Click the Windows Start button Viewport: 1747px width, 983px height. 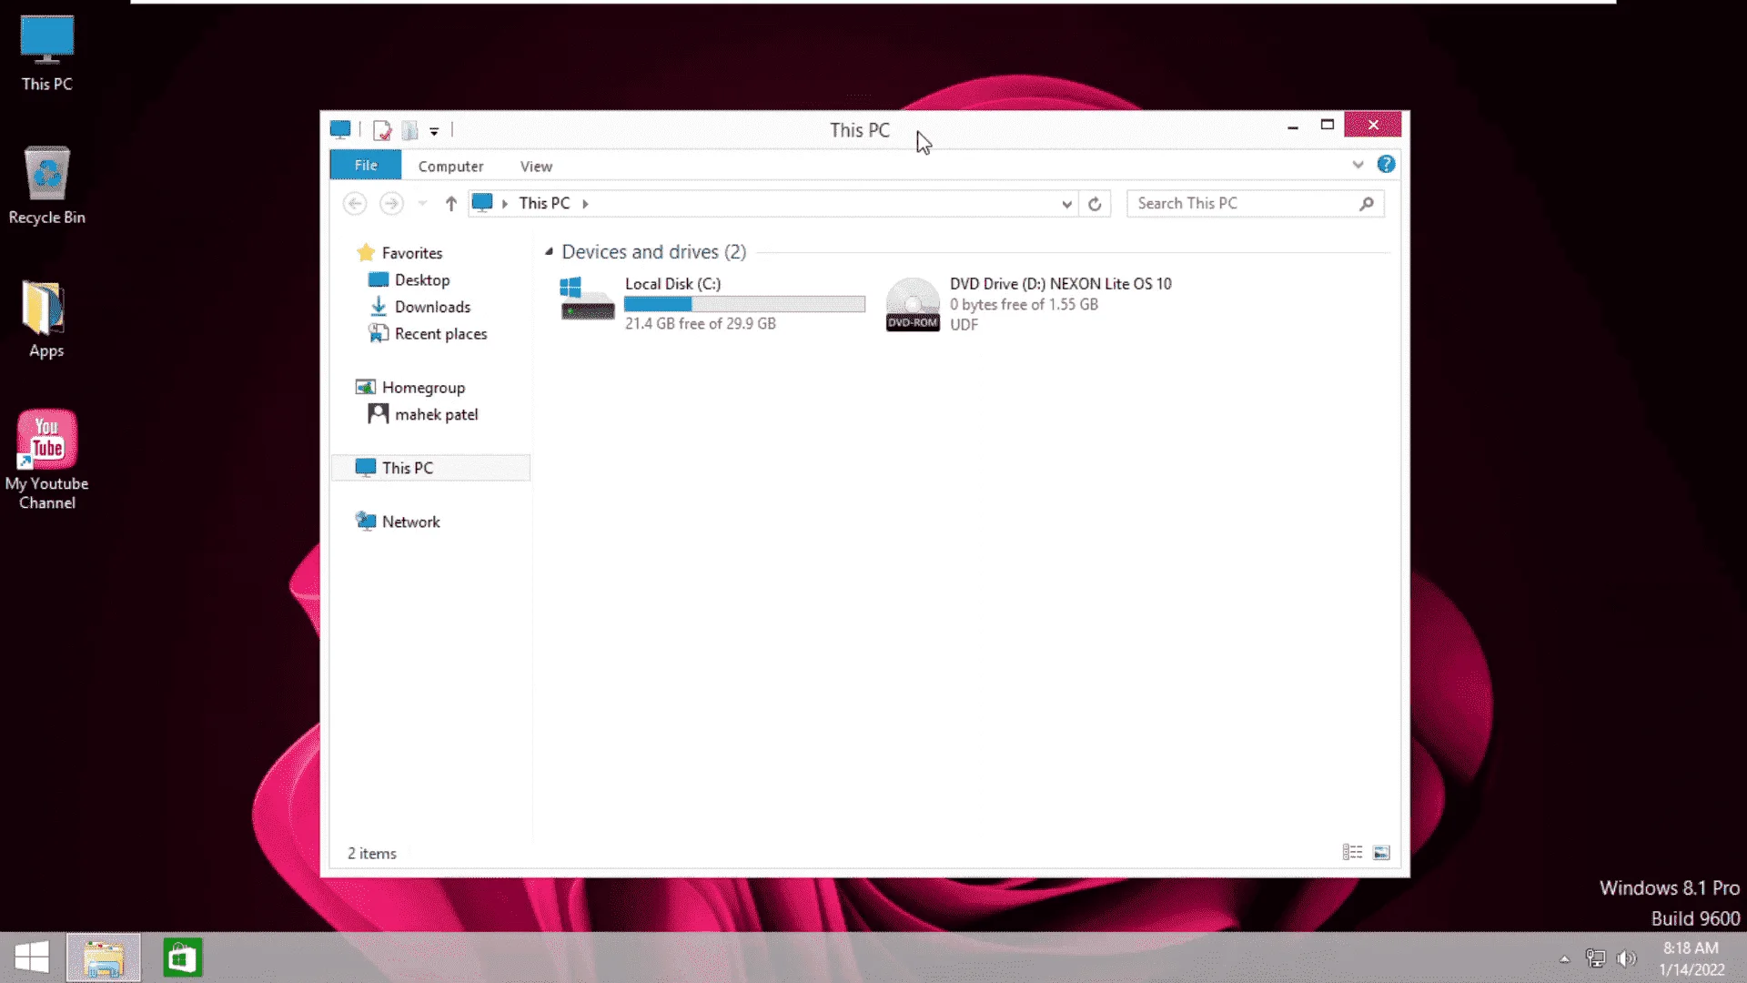(32, 958)
